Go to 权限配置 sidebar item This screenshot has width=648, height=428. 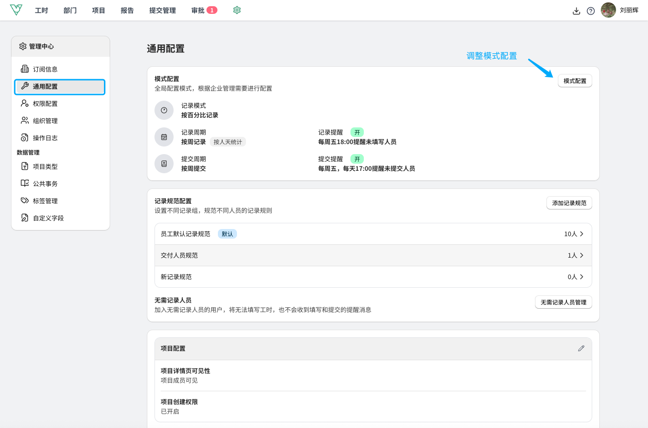pos(45,104)
